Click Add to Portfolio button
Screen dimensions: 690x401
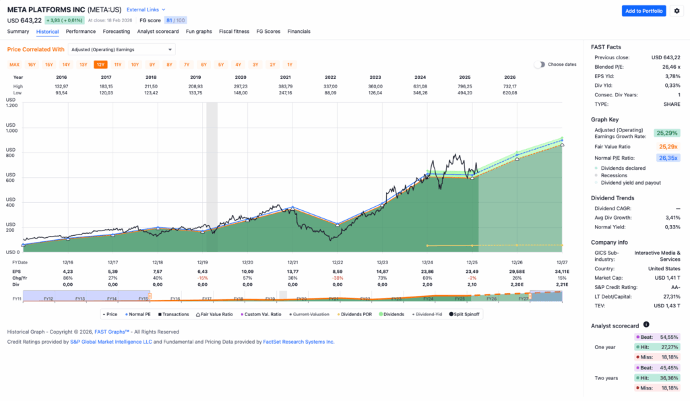(x=644, y=11)
